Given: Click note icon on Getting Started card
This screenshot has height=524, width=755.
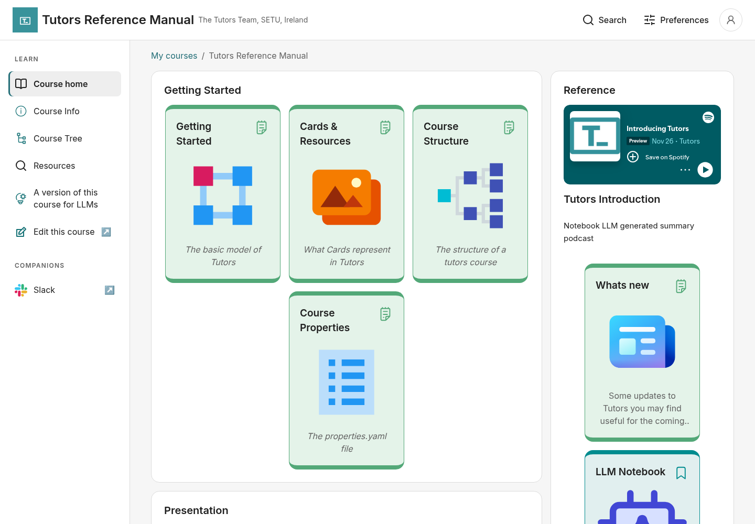Looking at the screenshot, I should point(262,127).
